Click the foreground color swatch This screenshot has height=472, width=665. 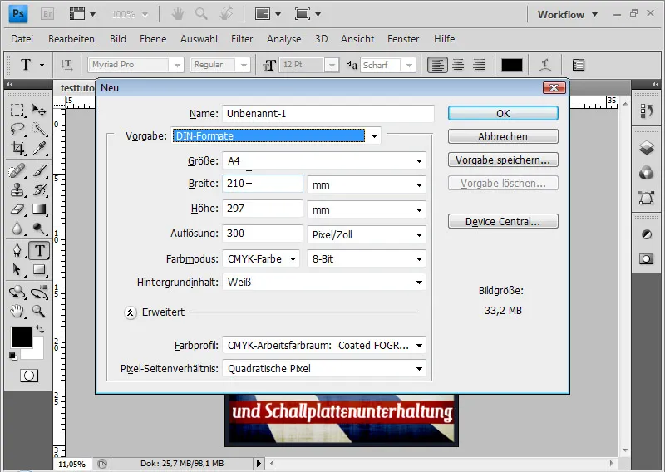22,337
